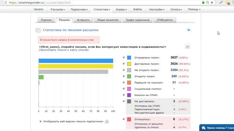Viewport: 234px width, 131px height.
Task: Click the yellow folder extension icon
Action: (227, 3)
